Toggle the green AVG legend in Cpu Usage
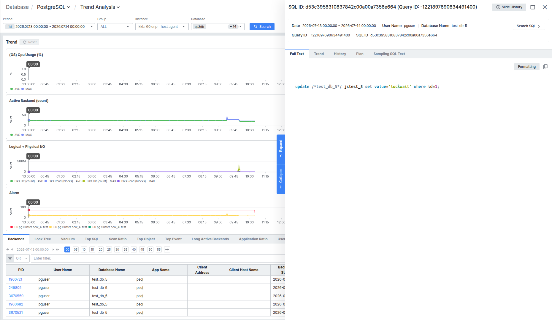This screenshot has width=552, height=320. pyautogui.click(x=15, y=89)
